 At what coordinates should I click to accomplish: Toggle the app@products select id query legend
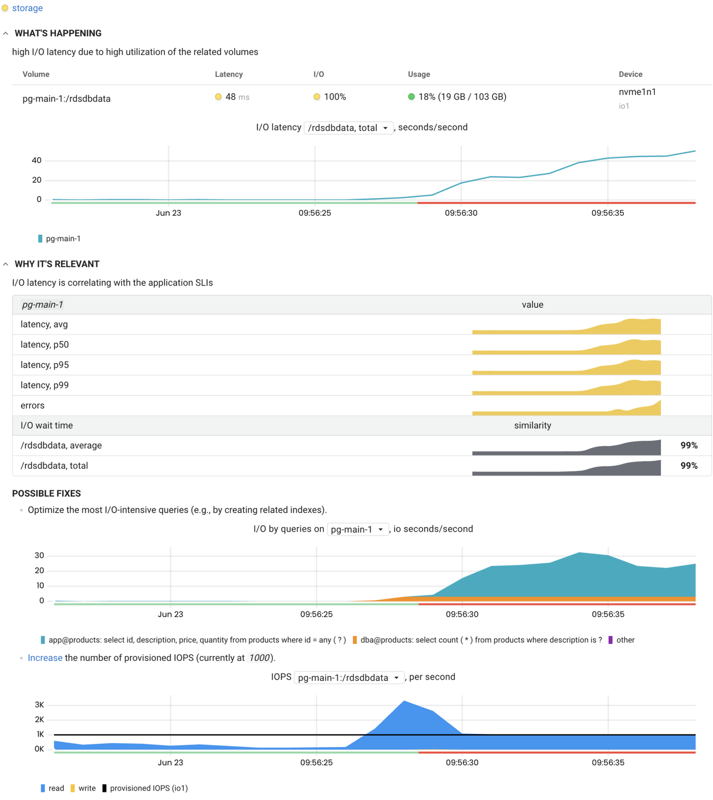[x=194, y=640]
